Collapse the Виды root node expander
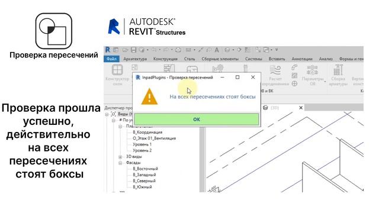 pyautogui.click(x=107, y=114)
